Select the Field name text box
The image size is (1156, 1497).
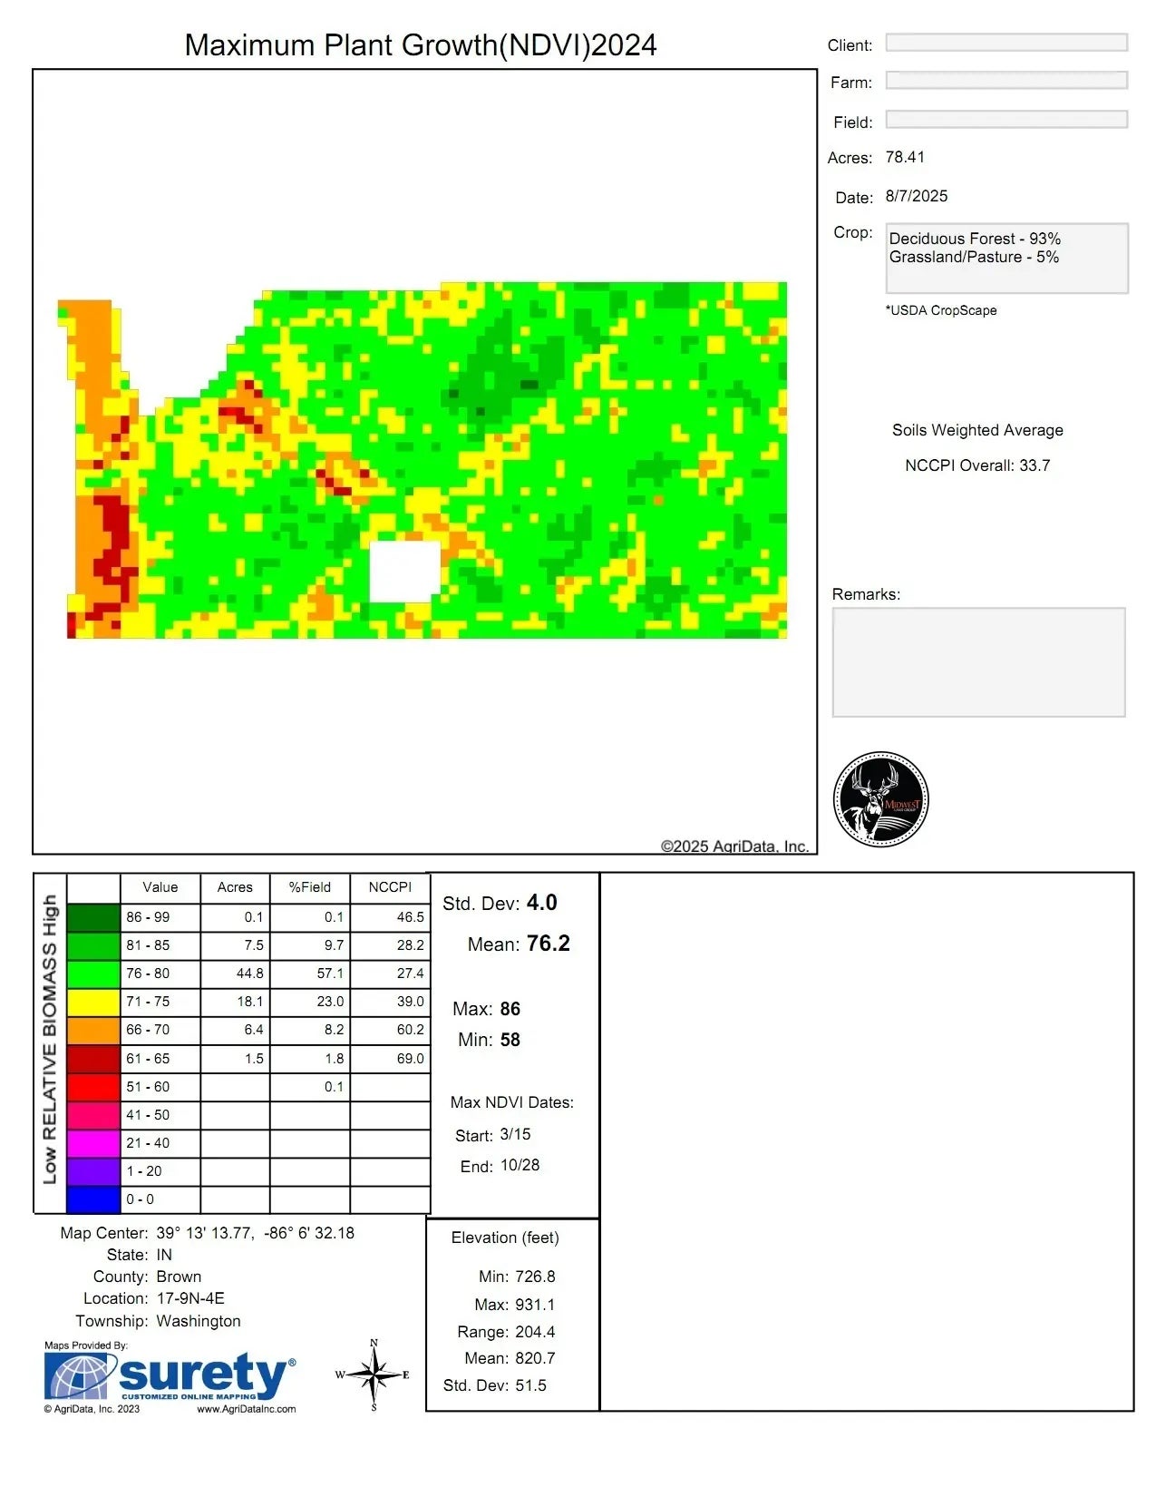[1005, 120]
